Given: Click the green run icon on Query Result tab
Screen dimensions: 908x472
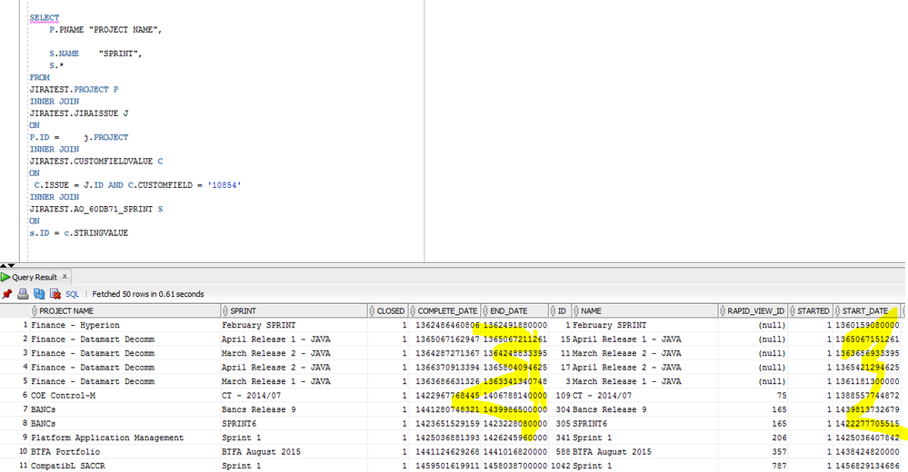Looking at the screenshot, I should pyautogui.click(x=5, y=277).
